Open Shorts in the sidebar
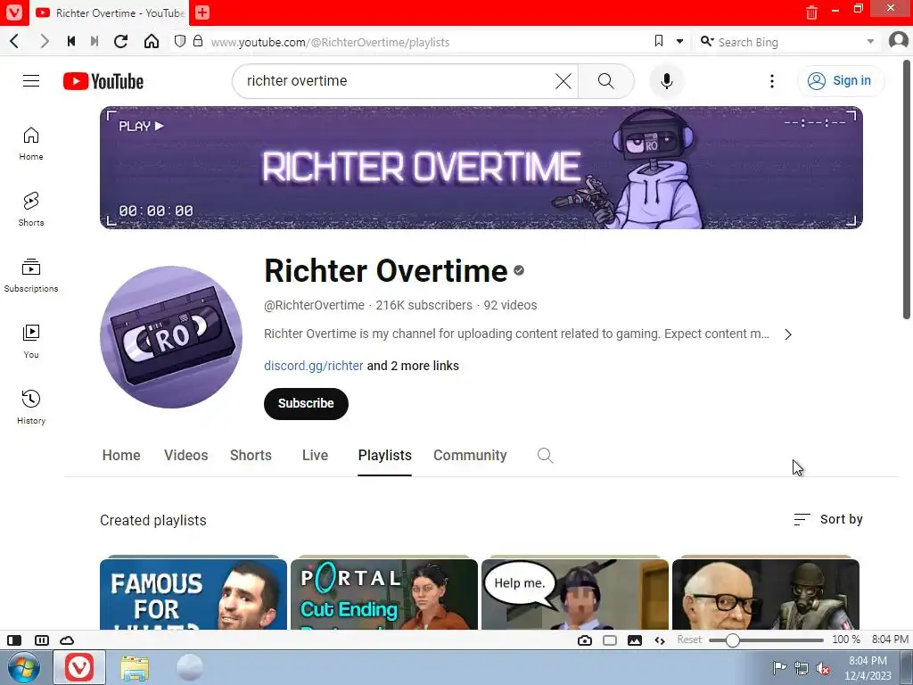This screenshot has width=913, height=685. [x=31, y=210]
